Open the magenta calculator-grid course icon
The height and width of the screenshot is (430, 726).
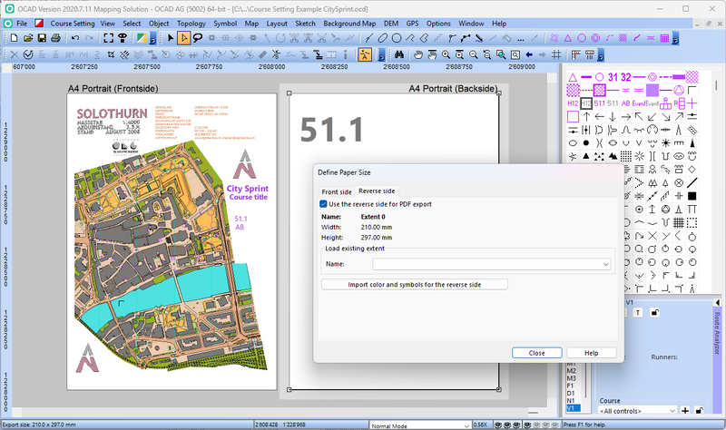(x=664, y=38)
